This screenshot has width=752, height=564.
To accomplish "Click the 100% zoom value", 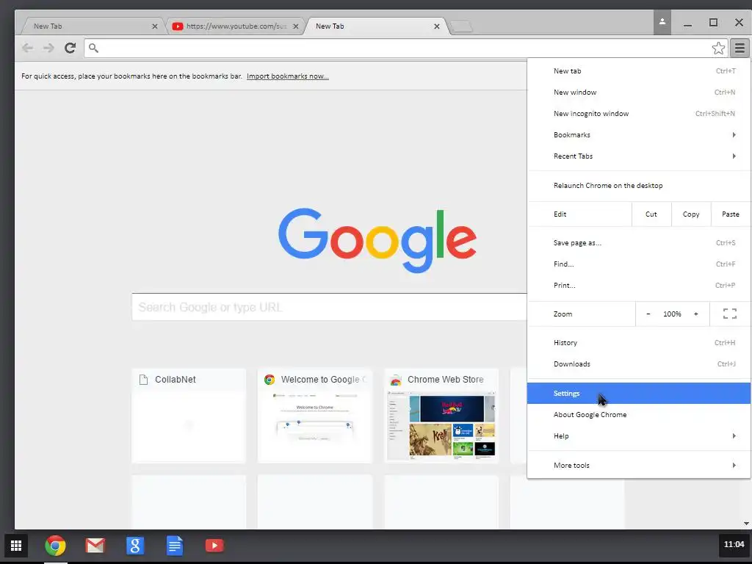I will click(672, 314).
